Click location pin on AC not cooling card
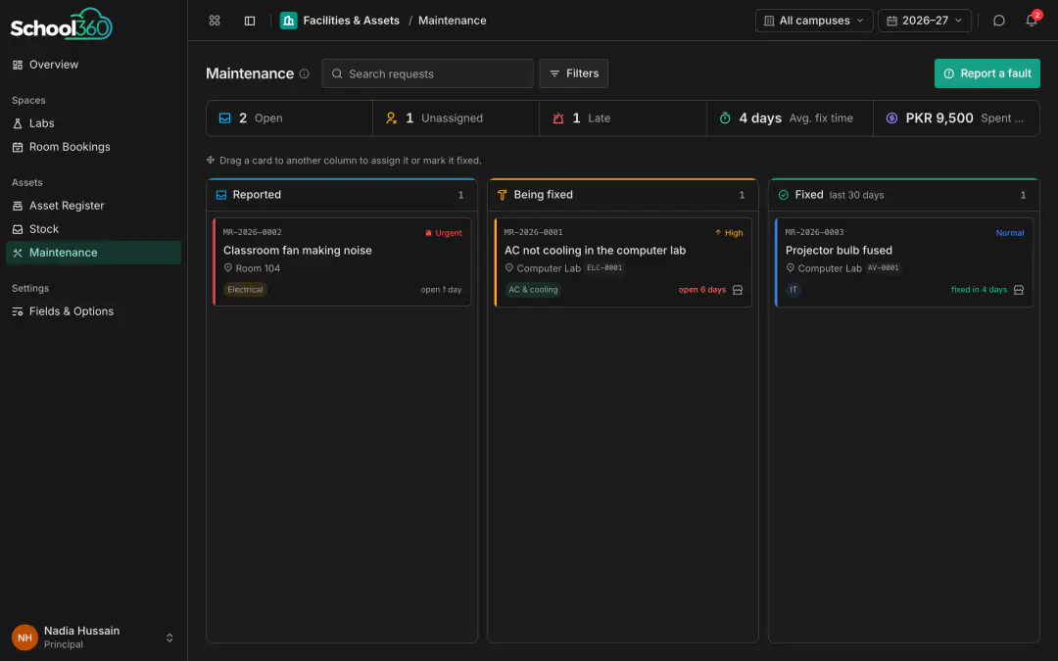This screenshot has width=1058, height=661. pyautogui.click(x=509, y=267)
